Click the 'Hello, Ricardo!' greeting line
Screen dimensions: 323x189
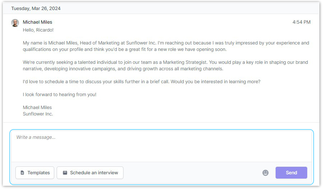point(38,30)
